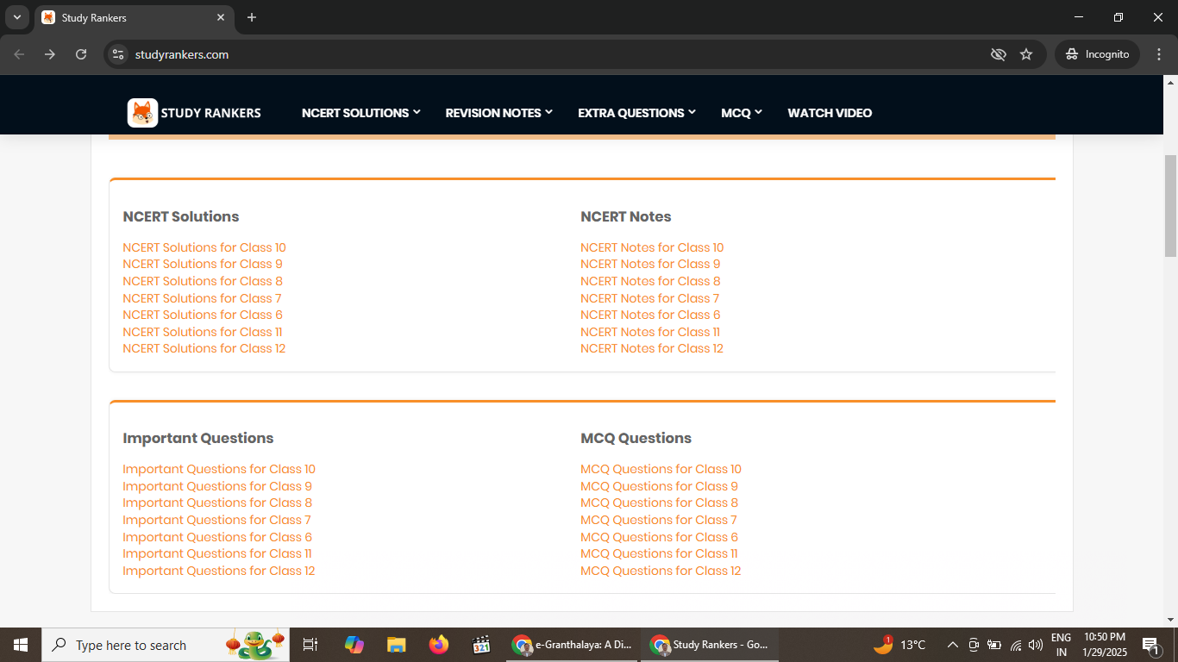The height and width of the screenshot is (662, 1178).
Task: Open Important Questions for Class 8
Action: [217, 503]
